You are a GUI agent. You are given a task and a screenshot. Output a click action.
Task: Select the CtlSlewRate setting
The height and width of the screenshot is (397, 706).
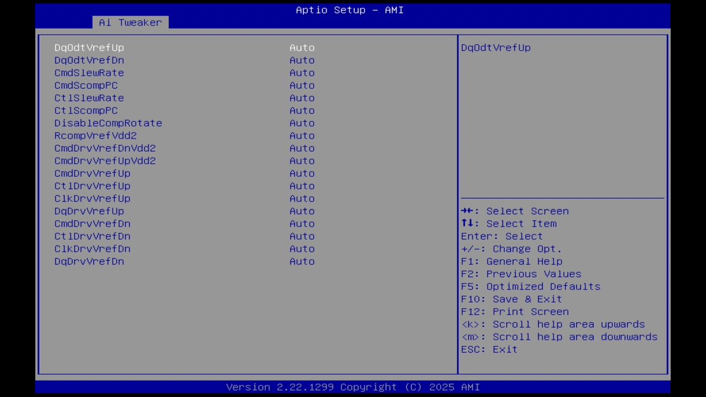(89, 98)
